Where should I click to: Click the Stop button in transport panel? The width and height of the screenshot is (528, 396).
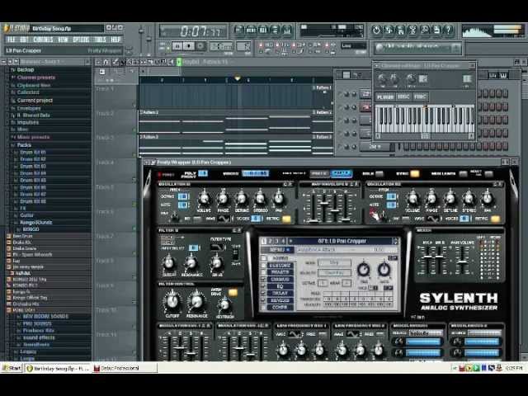tap(189, 46)
